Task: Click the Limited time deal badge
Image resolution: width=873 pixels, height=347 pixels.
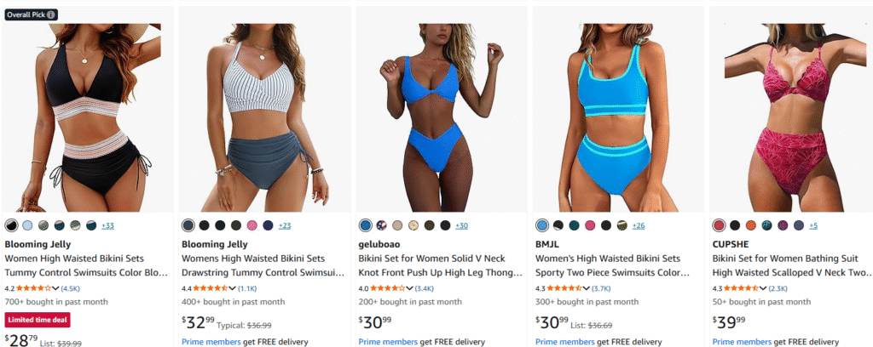Action: [38, 320]
